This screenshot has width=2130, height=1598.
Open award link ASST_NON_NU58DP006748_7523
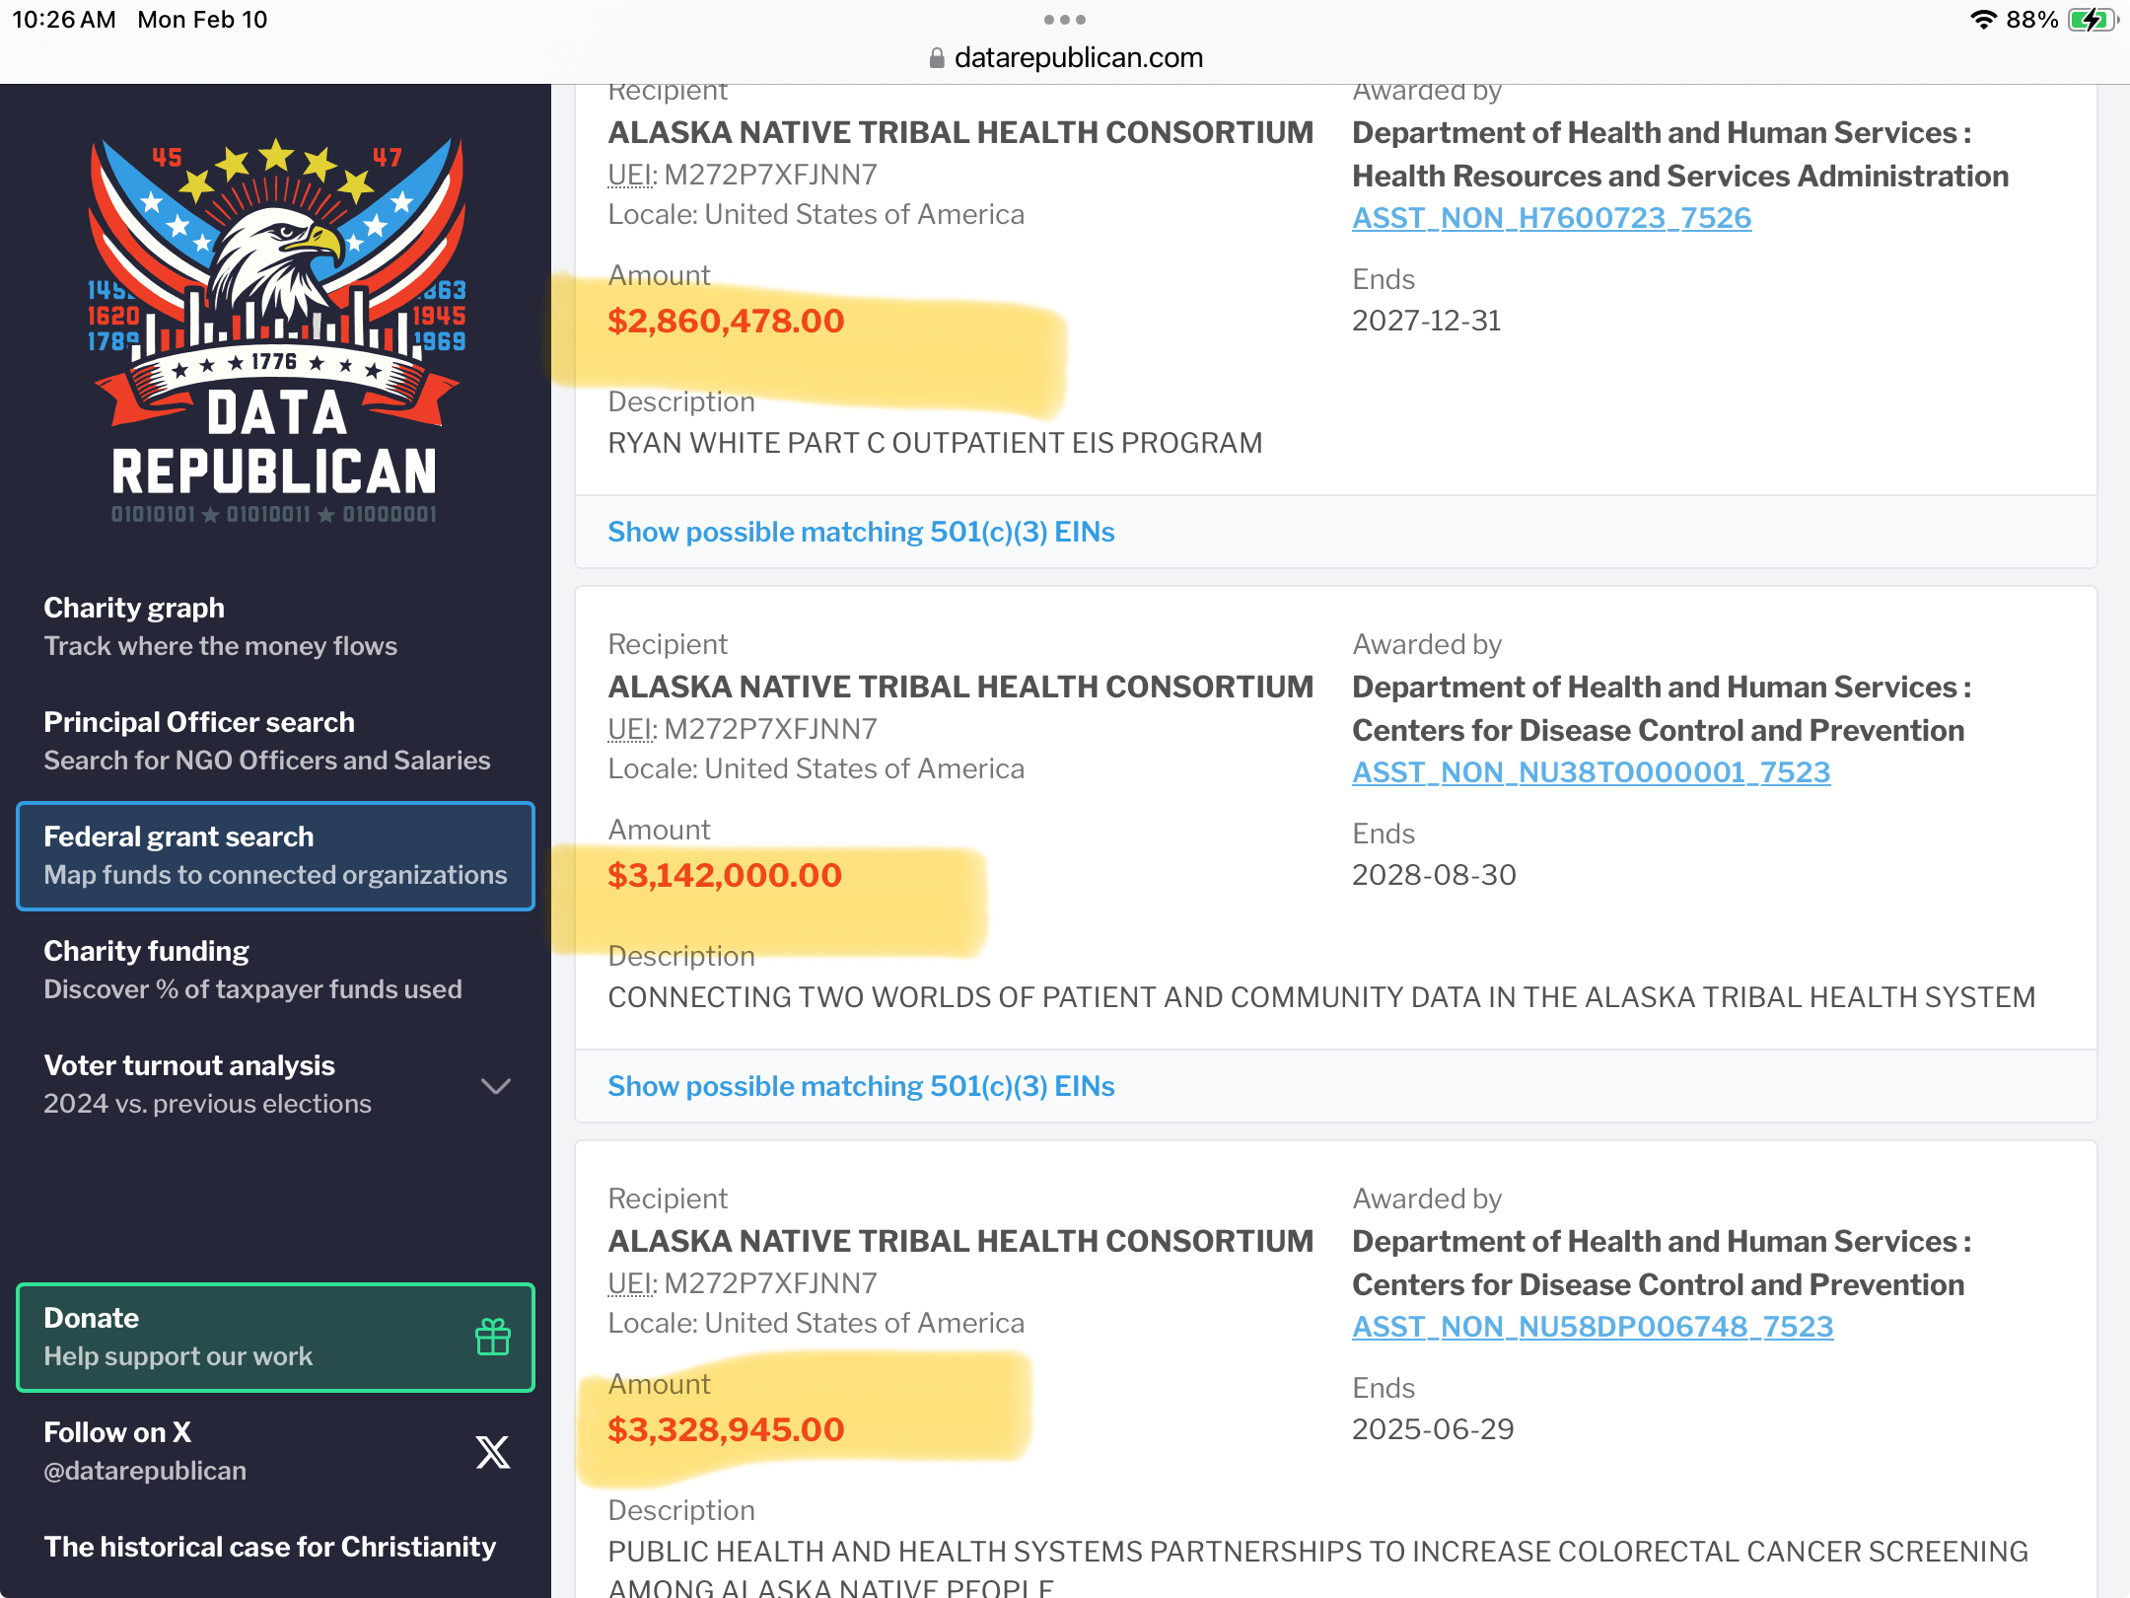pyautogui.click(x=1593, y=1327)
